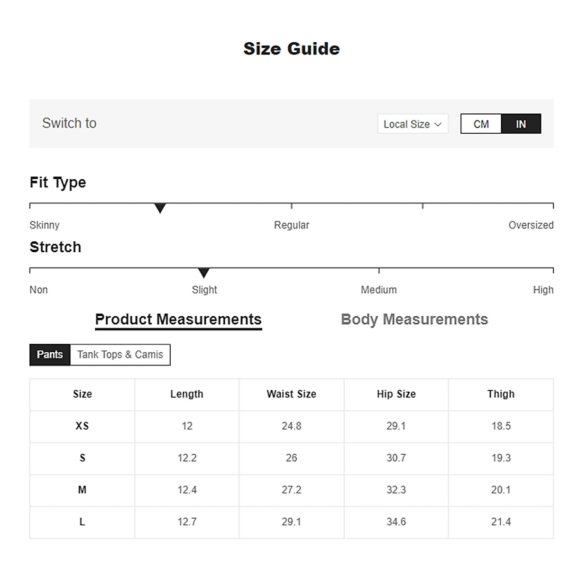This screenshot has width=569, height=569.
Task: Open the Body Measurements tab
Action: coord(414,320)
